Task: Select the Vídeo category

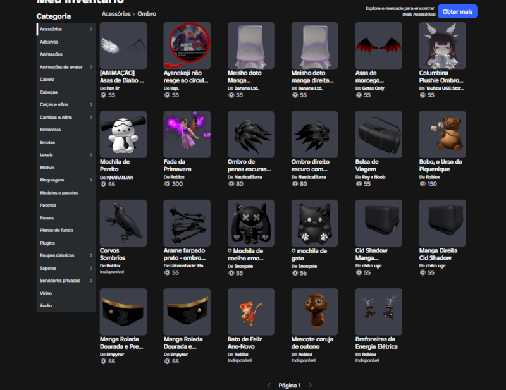Action: pos(66,293)
